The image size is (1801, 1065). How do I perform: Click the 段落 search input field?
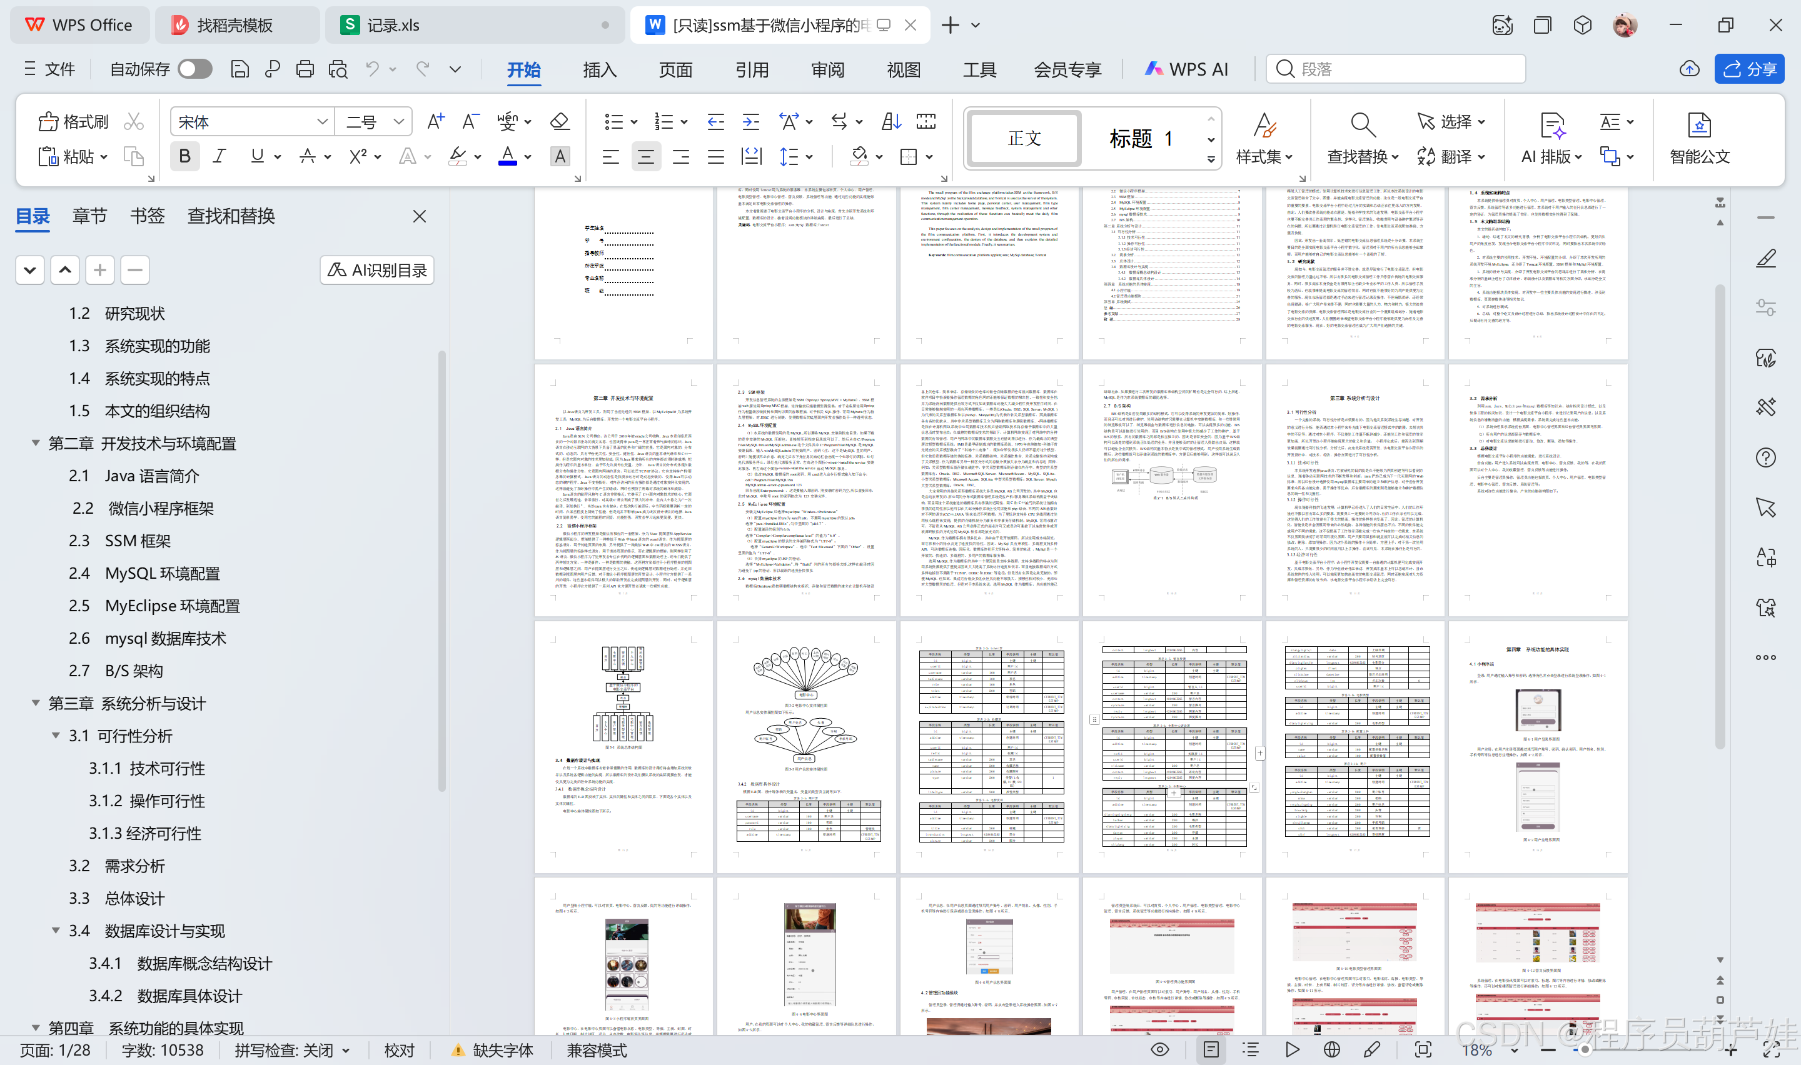click(x=1395, y=69)
